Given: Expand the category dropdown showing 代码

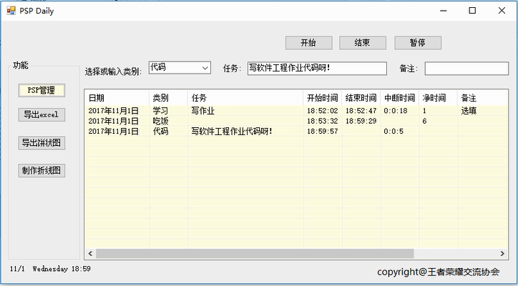Looking at the screenshot, I should pyautogui.click(x=205, y=68).
